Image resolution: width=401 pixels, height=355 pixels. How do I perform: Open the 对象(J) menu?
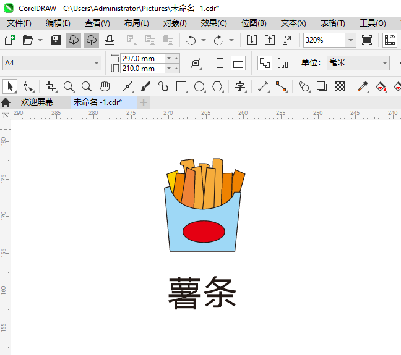tap(175, 23)
